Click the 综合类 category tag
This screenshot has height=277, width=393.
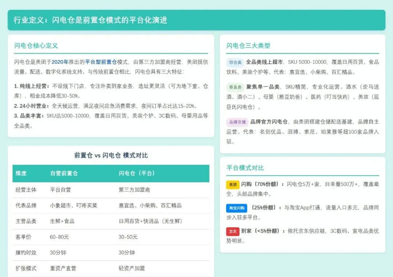click(235, 62)
